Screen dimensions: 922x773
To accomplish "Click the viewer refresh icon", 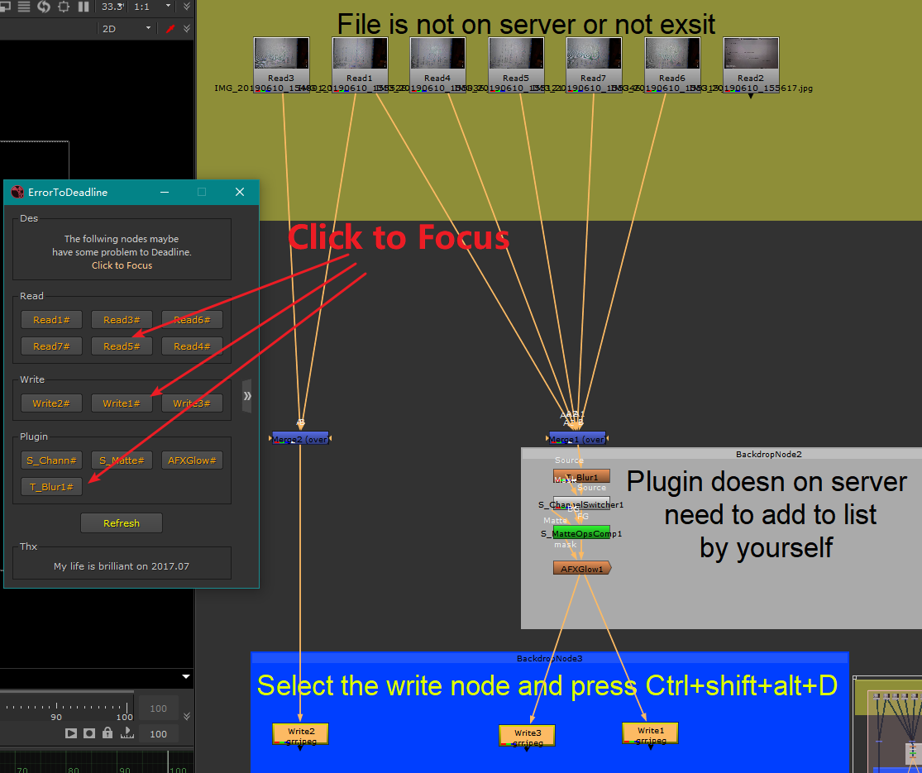I will pyautogui.click(x=44, y=7).
